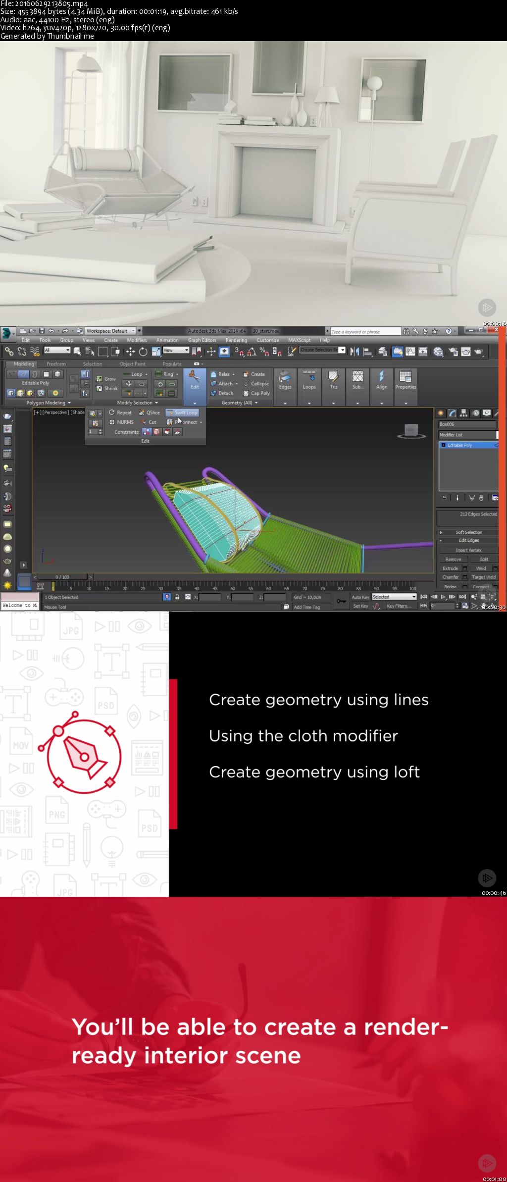Click the Select by Name list icon

(90, 351)
